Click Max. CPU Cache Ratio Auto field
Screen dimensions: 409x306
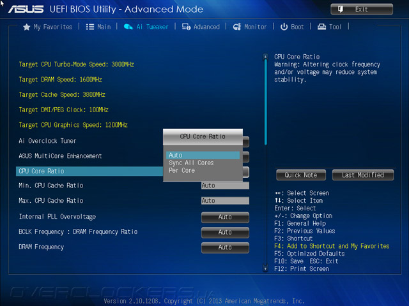click(x=225, y=201)
